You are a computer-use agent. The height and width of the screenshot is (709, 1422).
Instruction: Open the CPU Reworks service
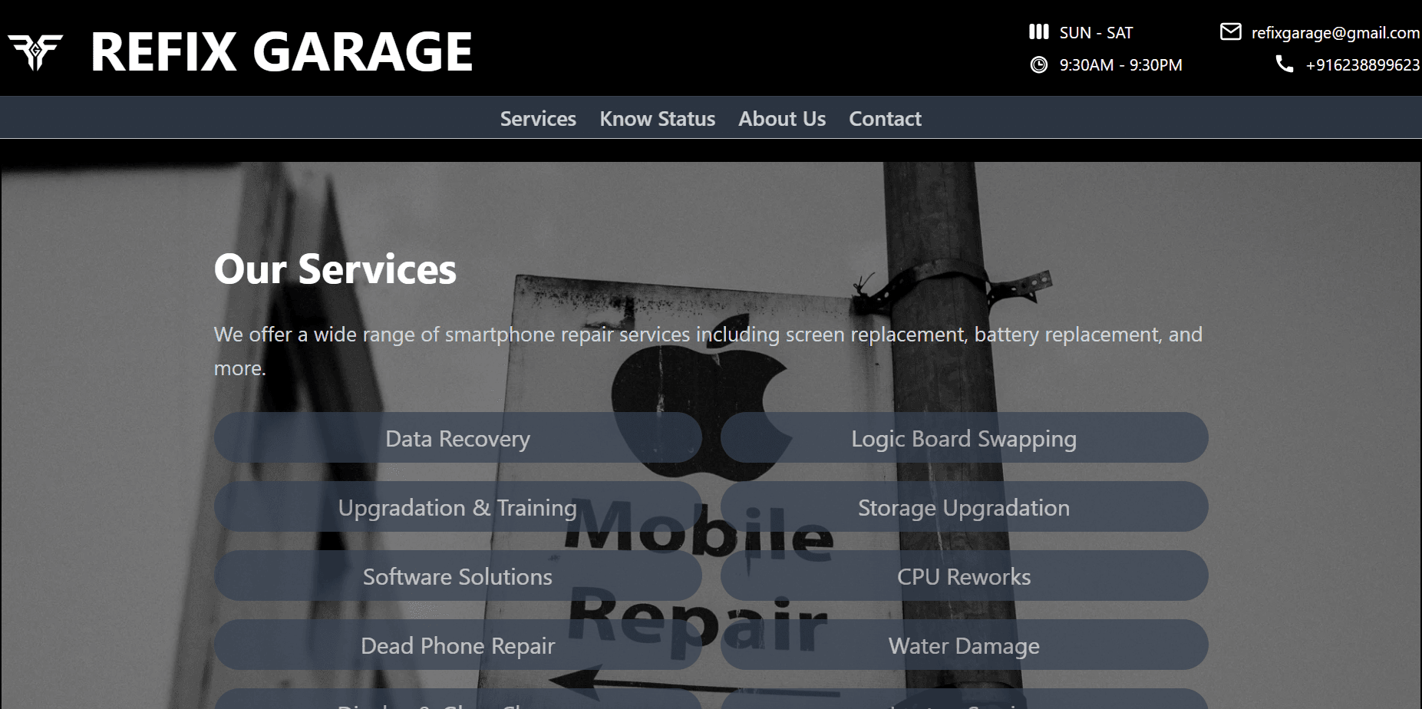click(964, 576)
